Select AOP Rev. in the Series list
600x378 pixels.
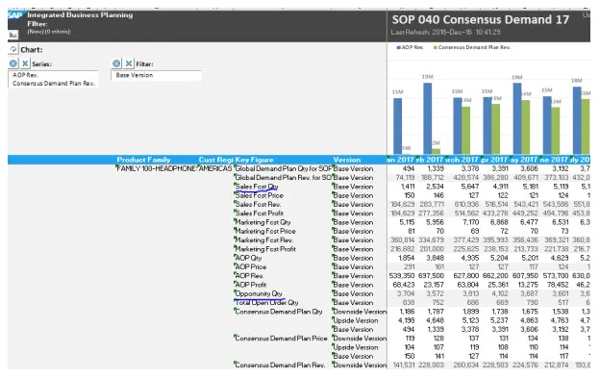click(x=26, y=75)
